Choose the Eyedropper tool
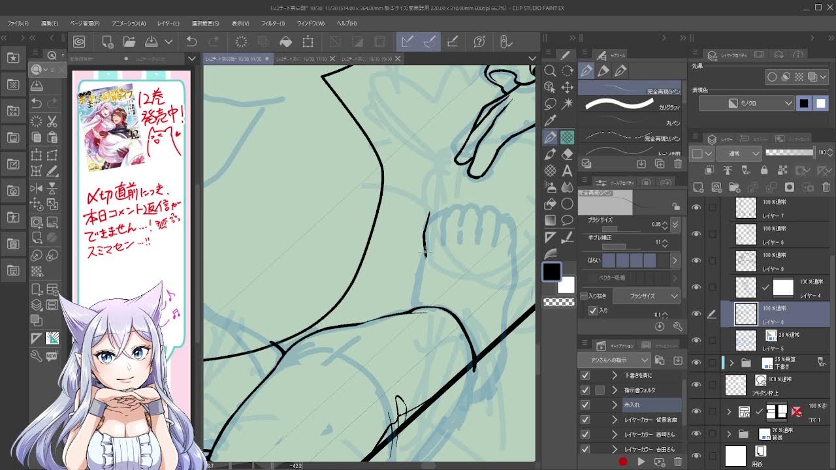This screenshot has height=470, width=836. click(550, 120)
